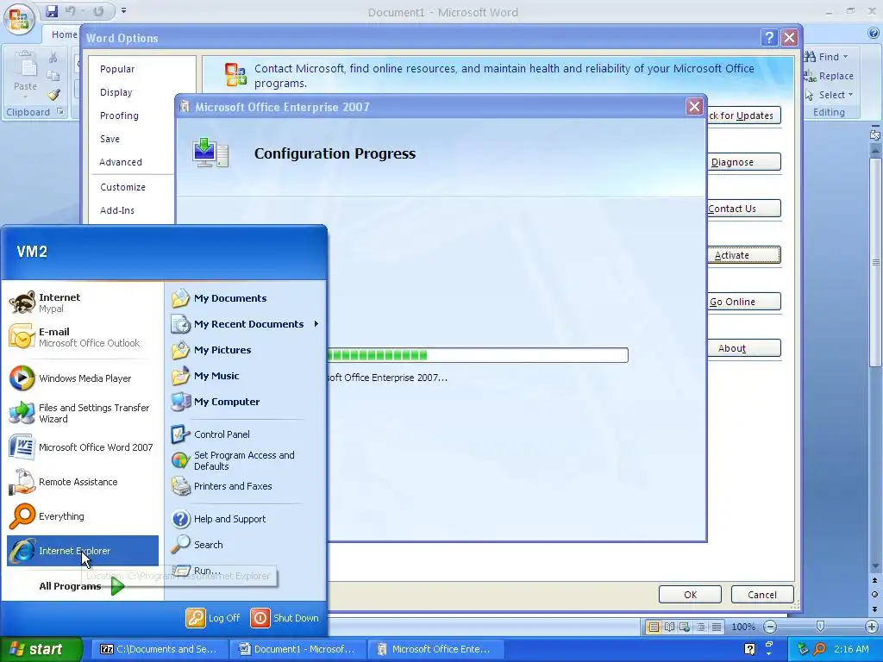Image resolution: width=883 pixels, height=662 pixels.
Task: Click Replace in Editing group
Action: [x=829, y=76]
